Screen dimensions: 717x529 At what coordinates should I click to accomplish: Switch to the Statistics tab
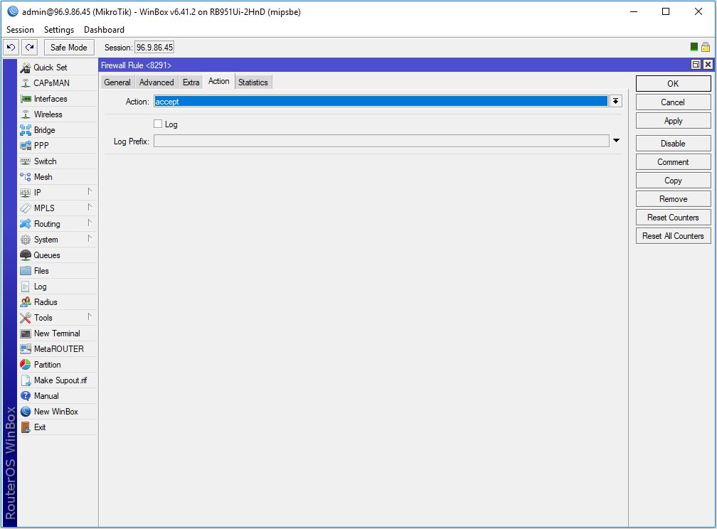coord(253,82)
